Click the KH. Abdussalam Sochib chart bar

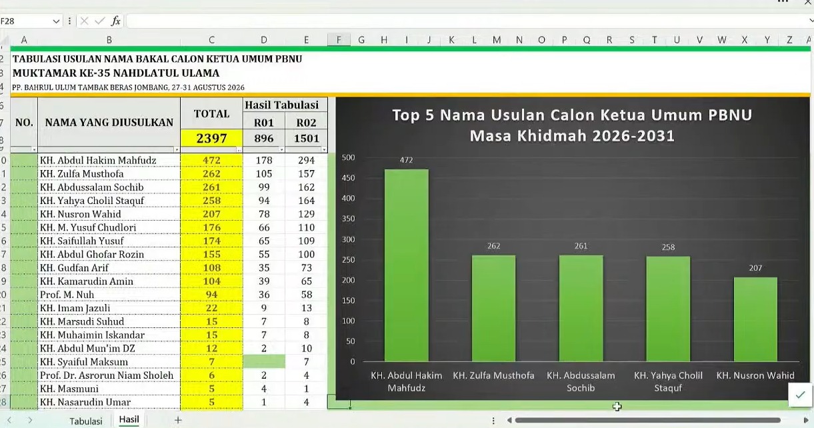tap(581, 308)
